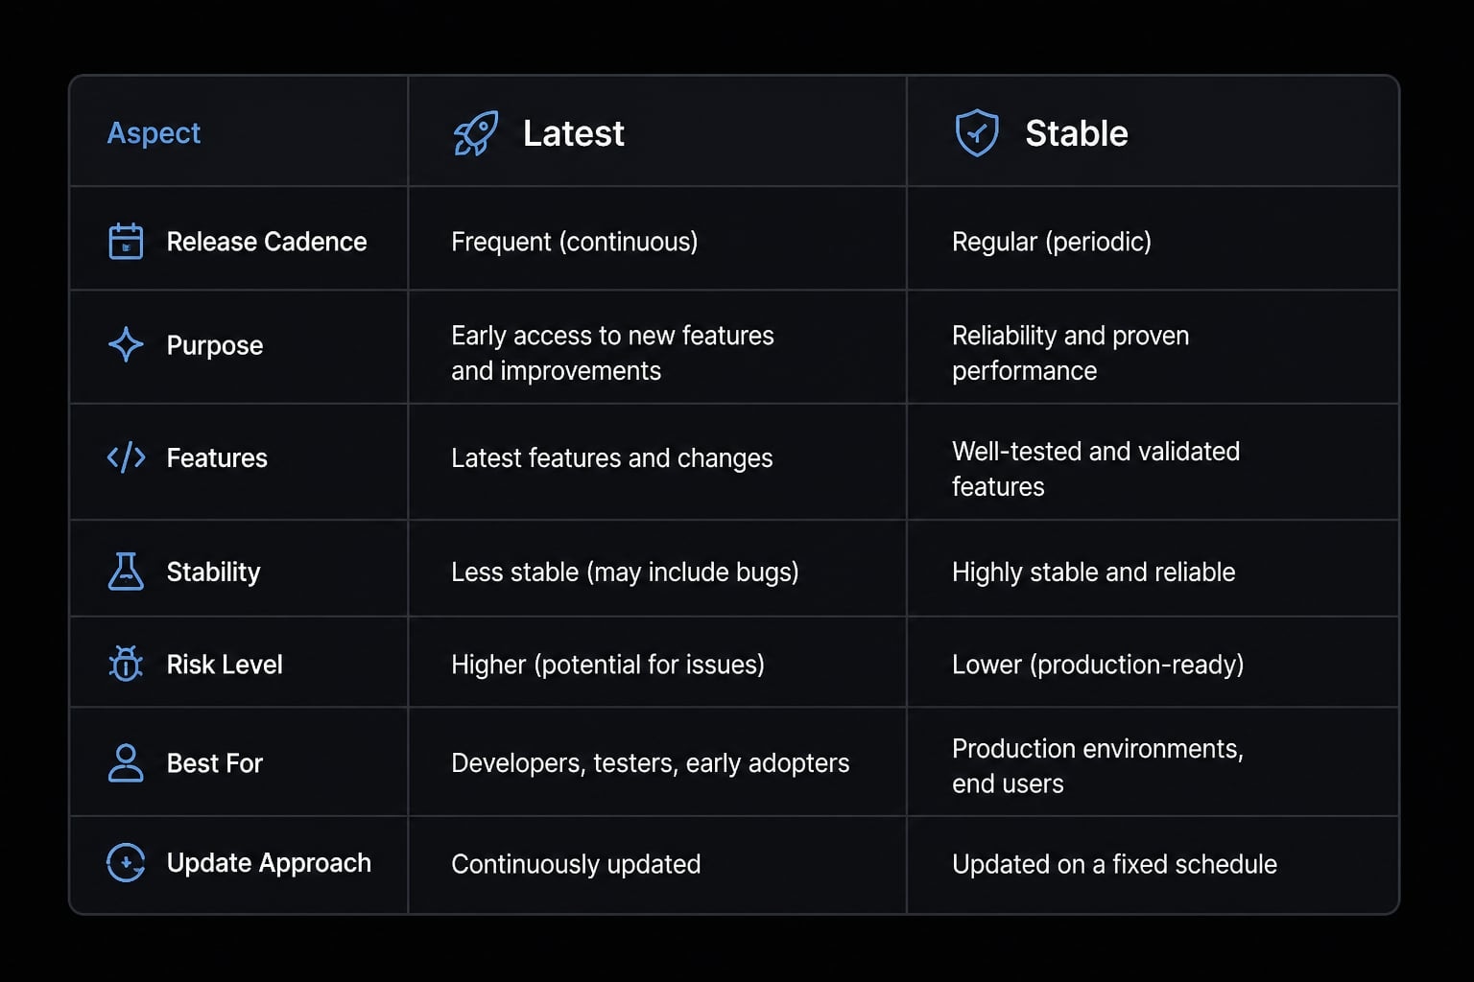
Task: Click the 'Regular (periodic)' cell
Action: point(1052,242)
